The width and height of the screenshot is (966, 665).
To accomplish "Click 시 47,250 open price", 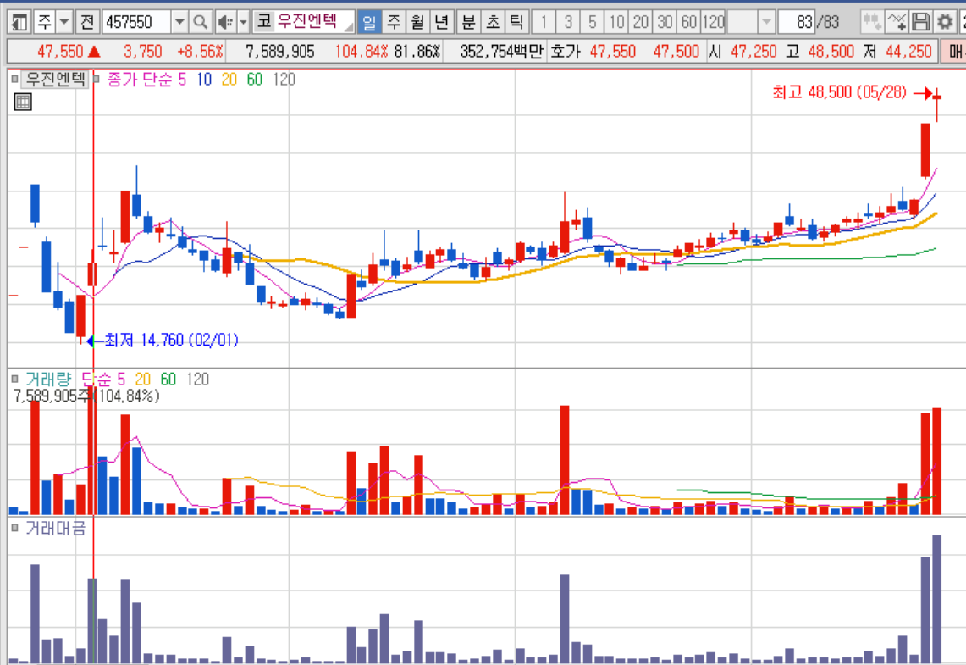I will click(742, 51).
